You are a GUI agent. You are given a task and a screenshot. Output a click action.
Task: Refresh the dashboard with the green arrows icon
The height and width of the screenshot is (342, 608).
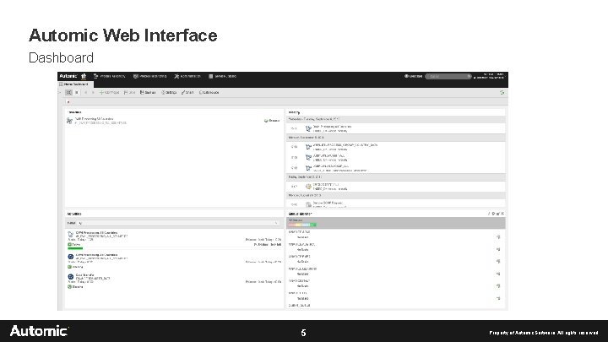(x=502, y=93)
